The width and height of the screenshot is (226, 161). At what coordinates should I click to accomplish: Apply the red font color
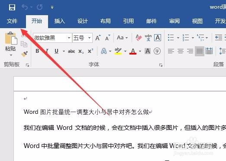click(x=133, y=51)
